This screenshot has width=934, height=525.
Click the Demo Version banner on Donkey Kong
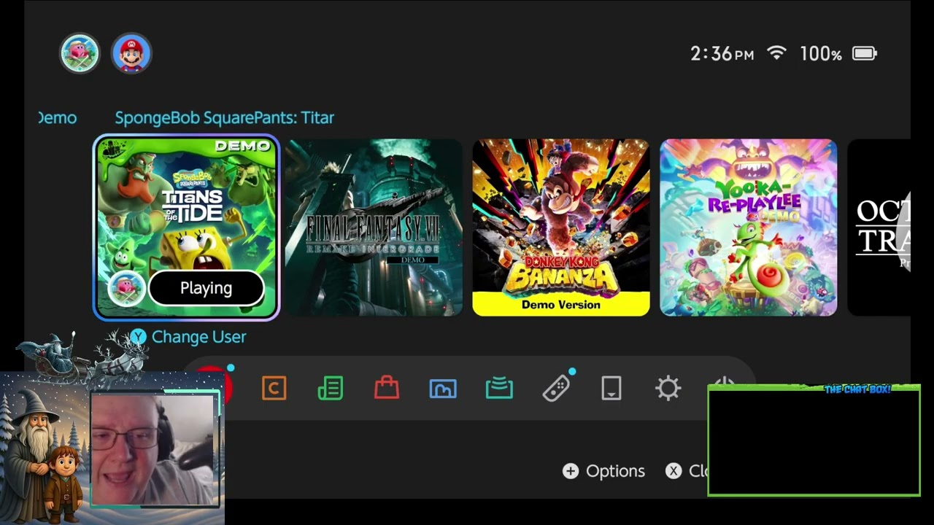561,305
